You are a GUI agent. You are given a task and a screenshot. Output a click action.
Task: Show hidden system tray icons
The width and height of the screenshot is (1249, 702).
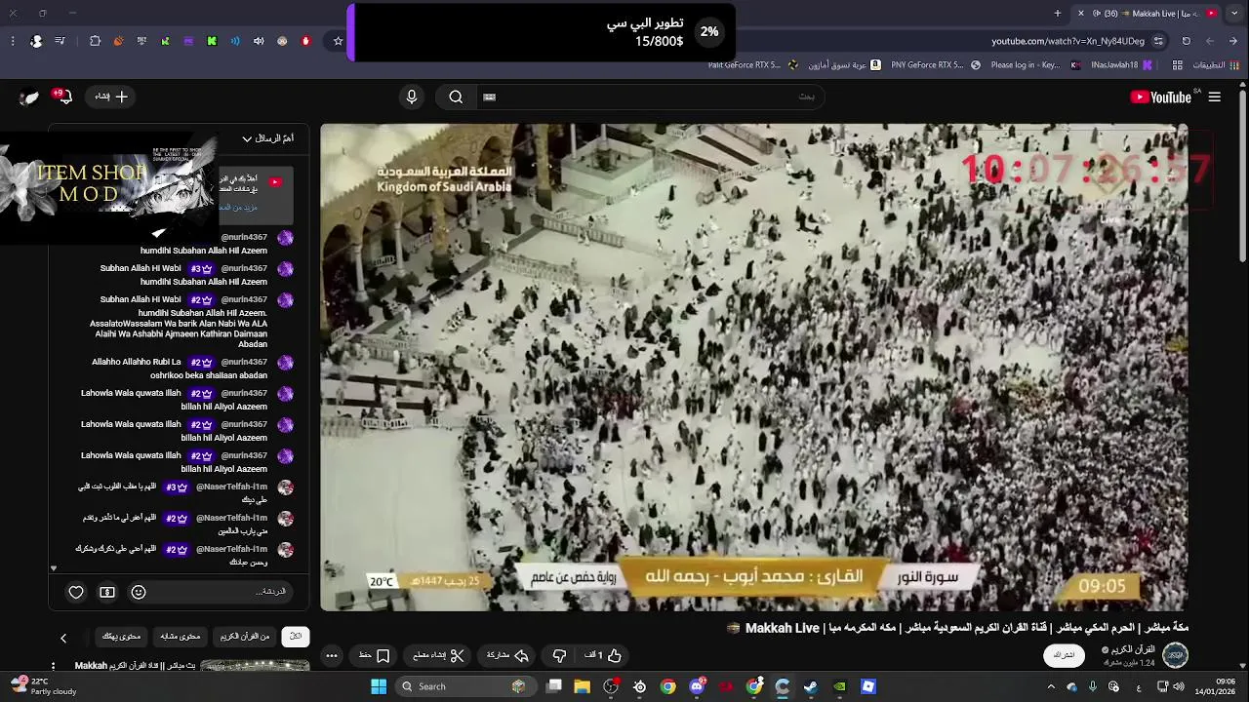[1051, 686]
